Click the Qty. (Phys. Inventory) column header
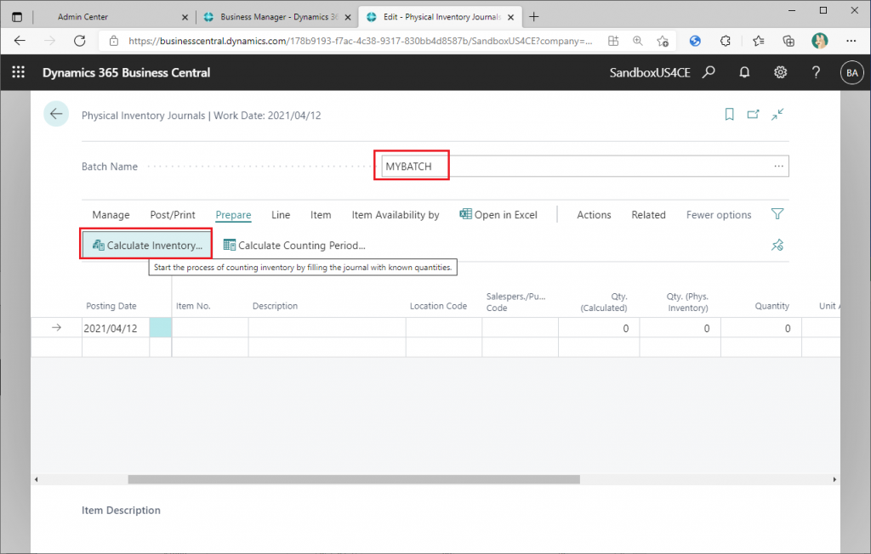This screenshot has height=554, width=871. pyautogui.click(x=687, y=302)
